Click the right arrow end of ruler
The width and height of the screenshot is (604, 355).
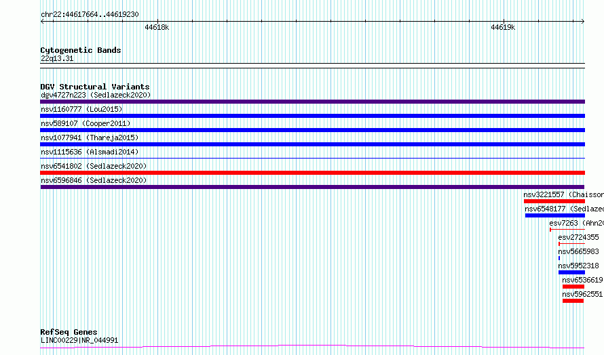(583, 22)
